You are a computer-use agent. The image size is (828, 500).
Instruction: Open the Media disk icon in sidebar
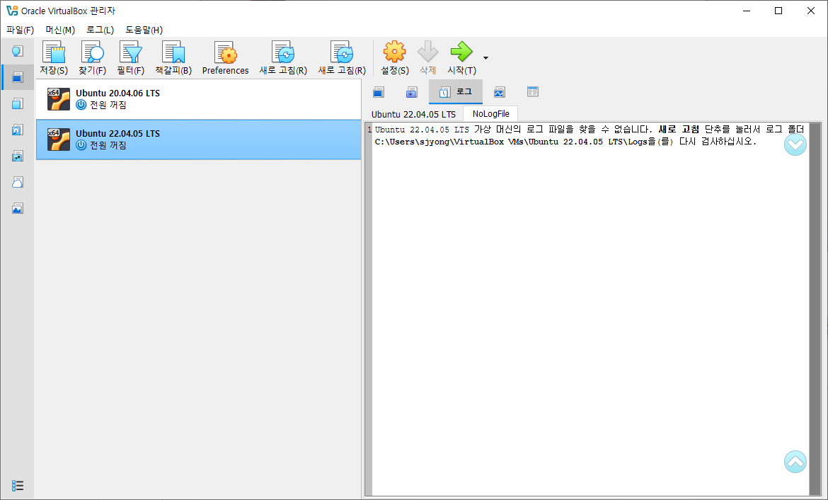click(18, 130)
